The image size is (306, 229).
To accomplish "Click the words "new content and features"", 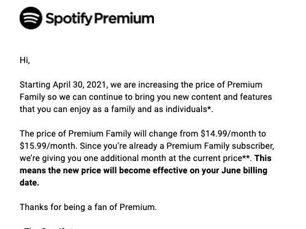I will [x=223, y=97].
